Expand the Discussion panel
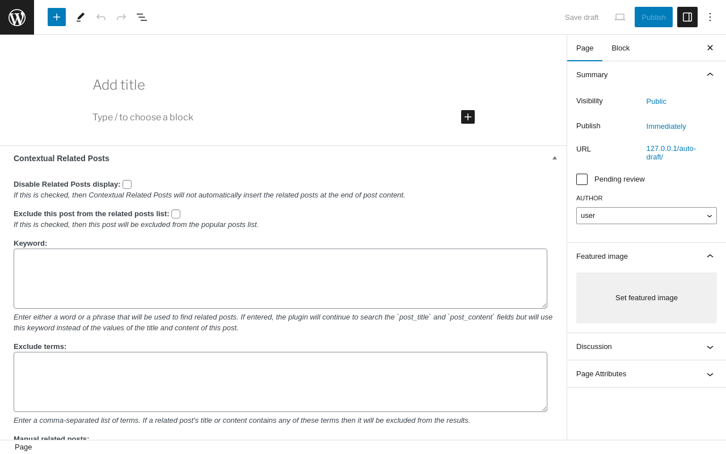The height and width of the screenshot is (454, 726). pos(647,347)
